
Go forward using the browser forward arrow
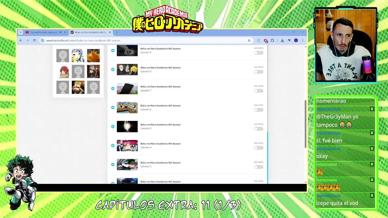(27, 40)
